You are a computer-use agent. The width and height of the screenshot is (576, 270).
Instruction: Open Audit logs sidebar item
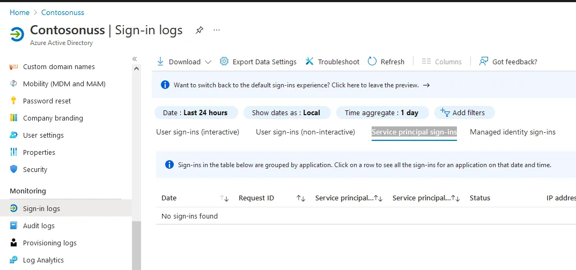[x=39, y=226]
